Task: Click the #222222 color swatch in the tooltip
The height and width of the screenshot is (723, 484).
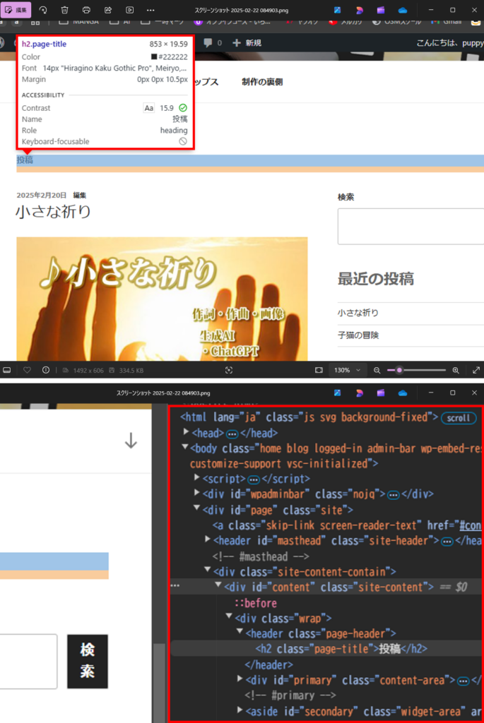Action: pyautogui.click(x=154, y=56)
